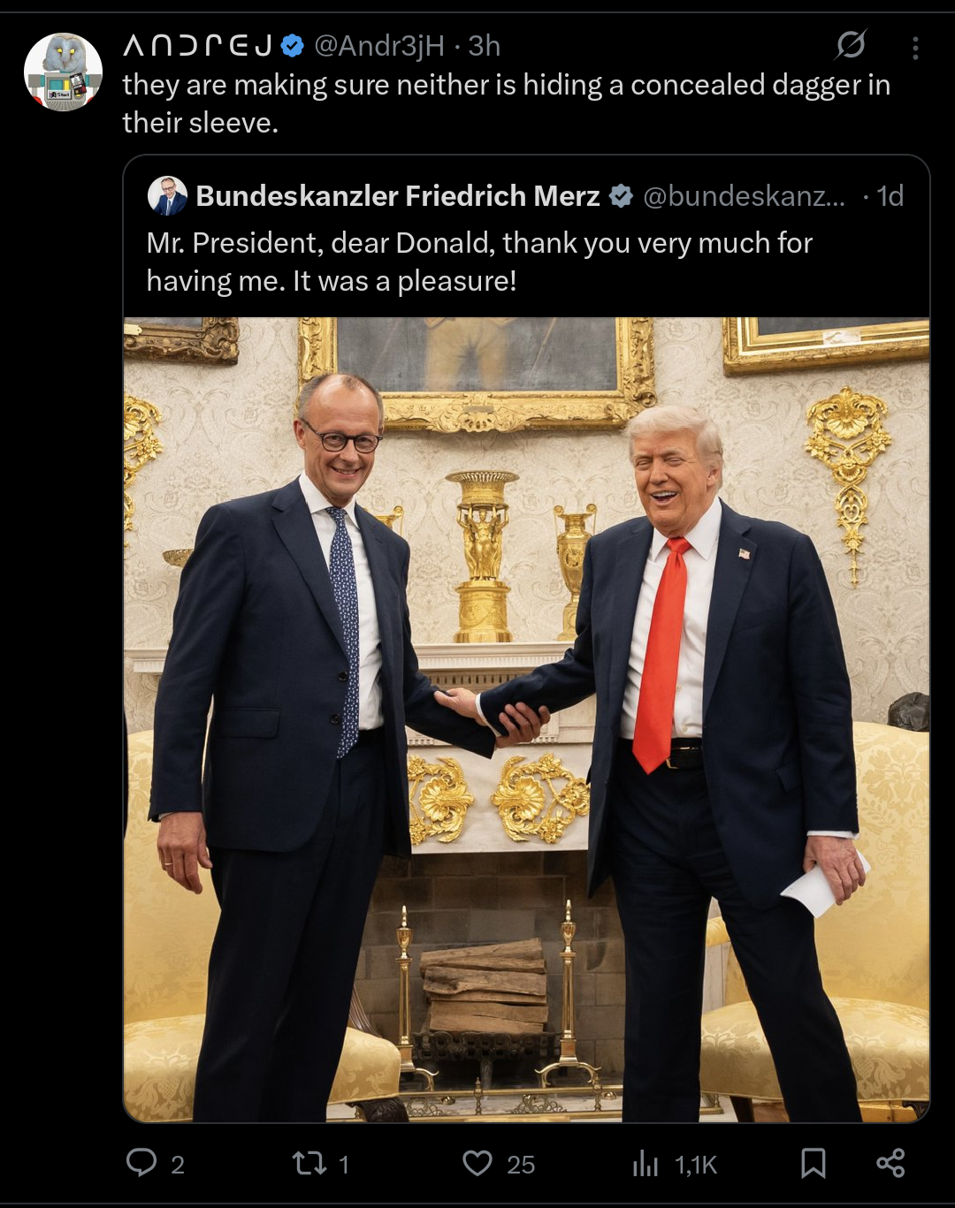Open Bundeskanzler Friedrich Merz profile name
The height and width of the screenshot is (1208, 955).
point(398,195)
